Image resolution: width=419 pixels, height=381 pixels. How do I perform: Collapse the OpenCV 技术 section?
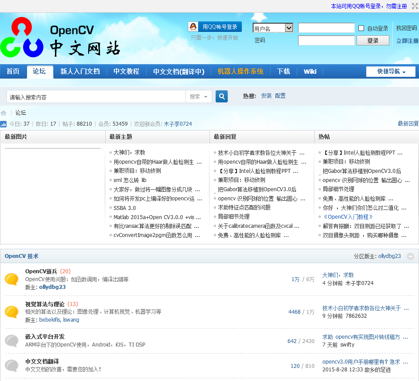tap(410, 256)
